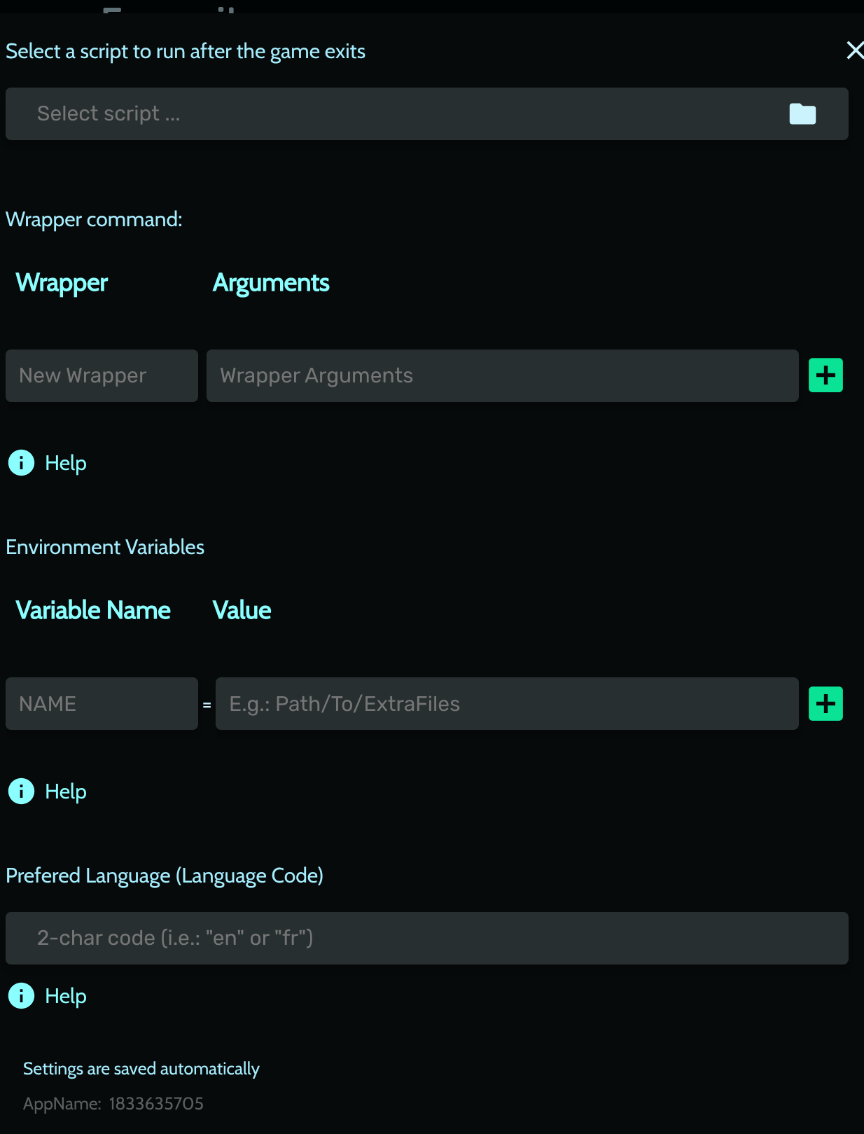This screenshot has width=864, height=1134.
Task: Add environment variable with green plus button
Action: (x=825, y=704)
